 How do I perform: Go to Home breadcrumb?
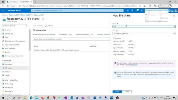click(x=4, y=15)
